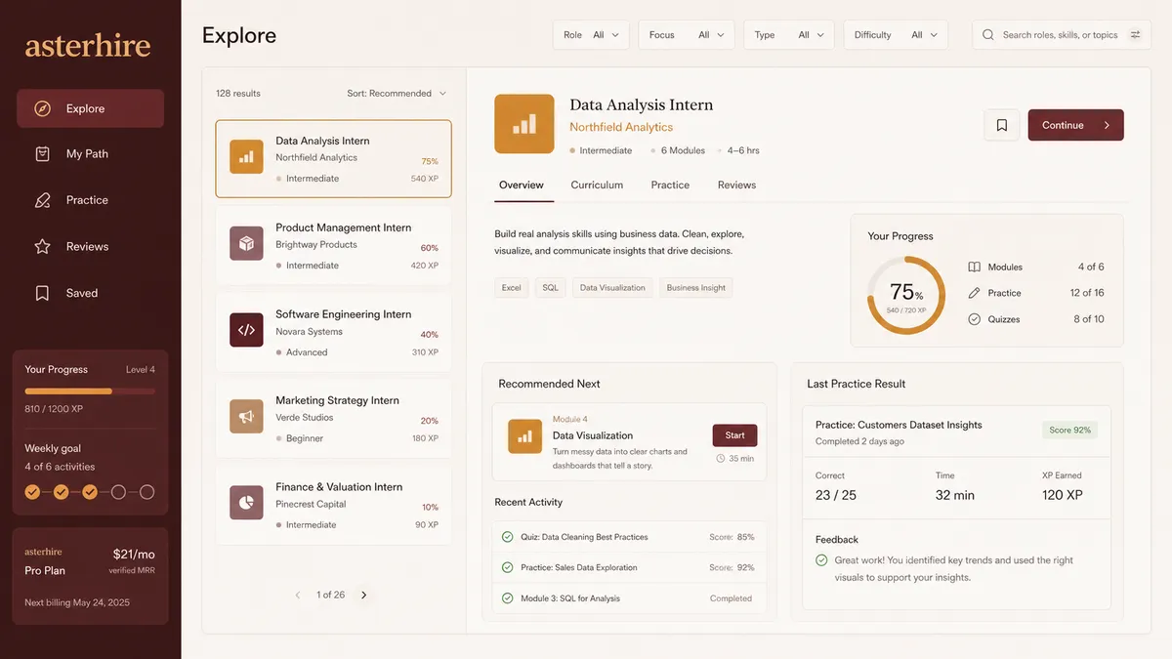Click Product Management Intern cube icon

(246, 243)
